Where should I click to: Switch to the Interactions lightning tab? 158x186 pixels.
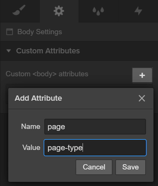[138, 11]
